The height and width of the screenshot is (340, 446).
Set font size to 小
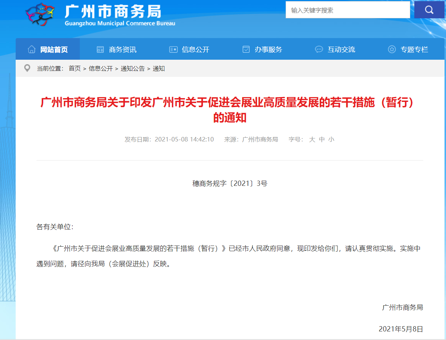[331, 140]
